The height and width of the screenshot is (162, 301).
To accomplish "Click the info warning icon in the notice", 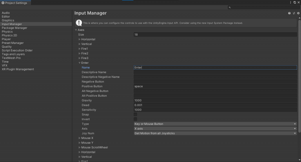I will [x=79, y=23].
